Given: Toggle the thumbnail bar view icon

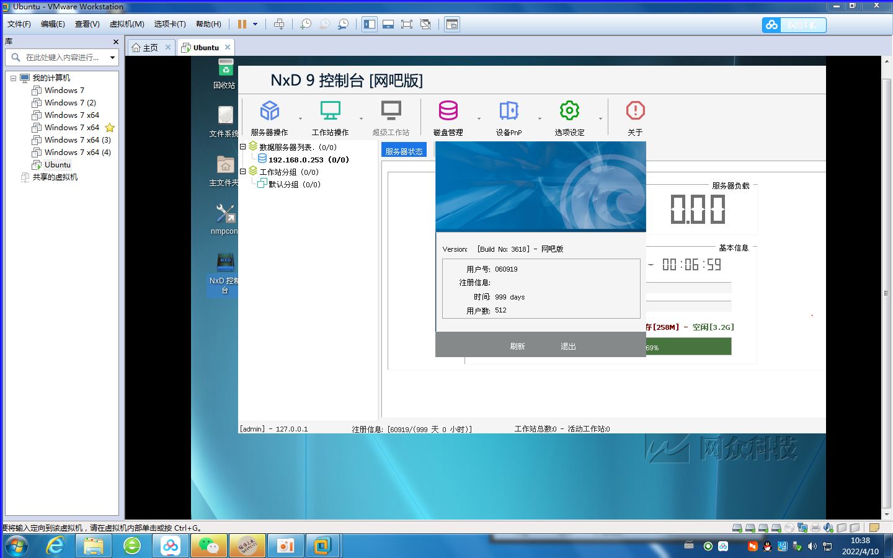Looking at the screenshot, I should tap(388, 24).
